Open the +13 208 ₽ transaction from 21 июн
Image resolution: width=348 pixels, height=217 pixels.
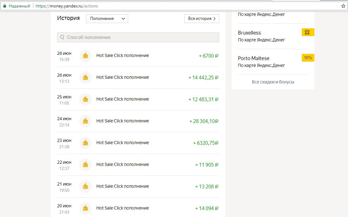tap(138, 186)
